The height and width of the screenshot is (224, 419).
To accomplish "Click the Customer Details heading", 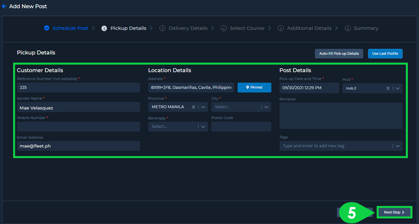I will click(40, 70).
